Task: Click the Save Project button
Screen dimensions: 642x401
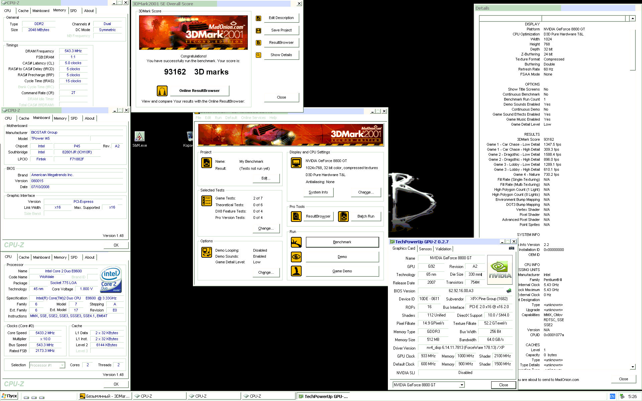Action: tap(281, 30)
